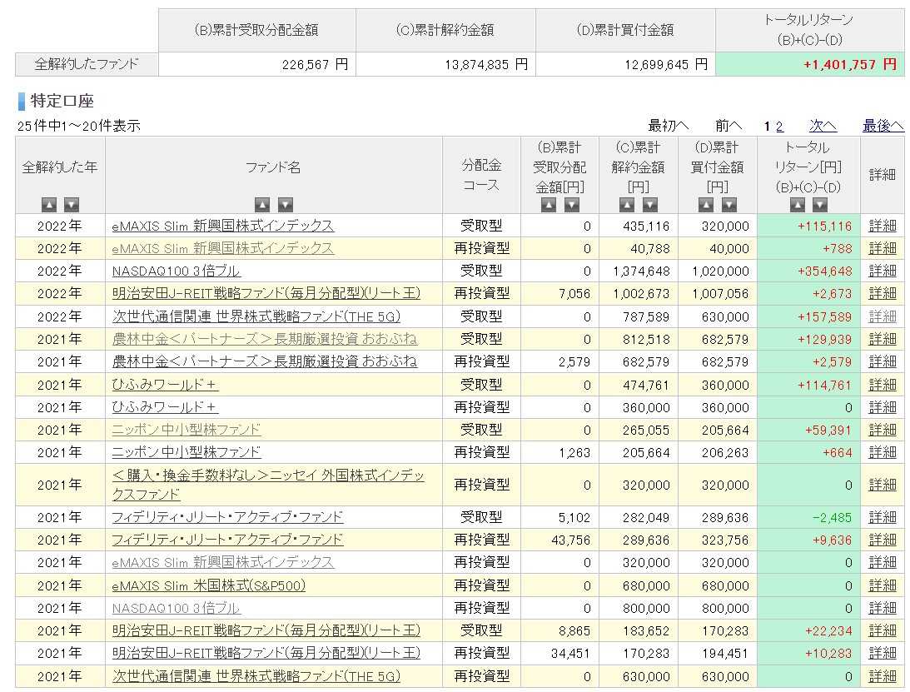Sort (C)累計解約金額 descending arrow

[650, 204]
